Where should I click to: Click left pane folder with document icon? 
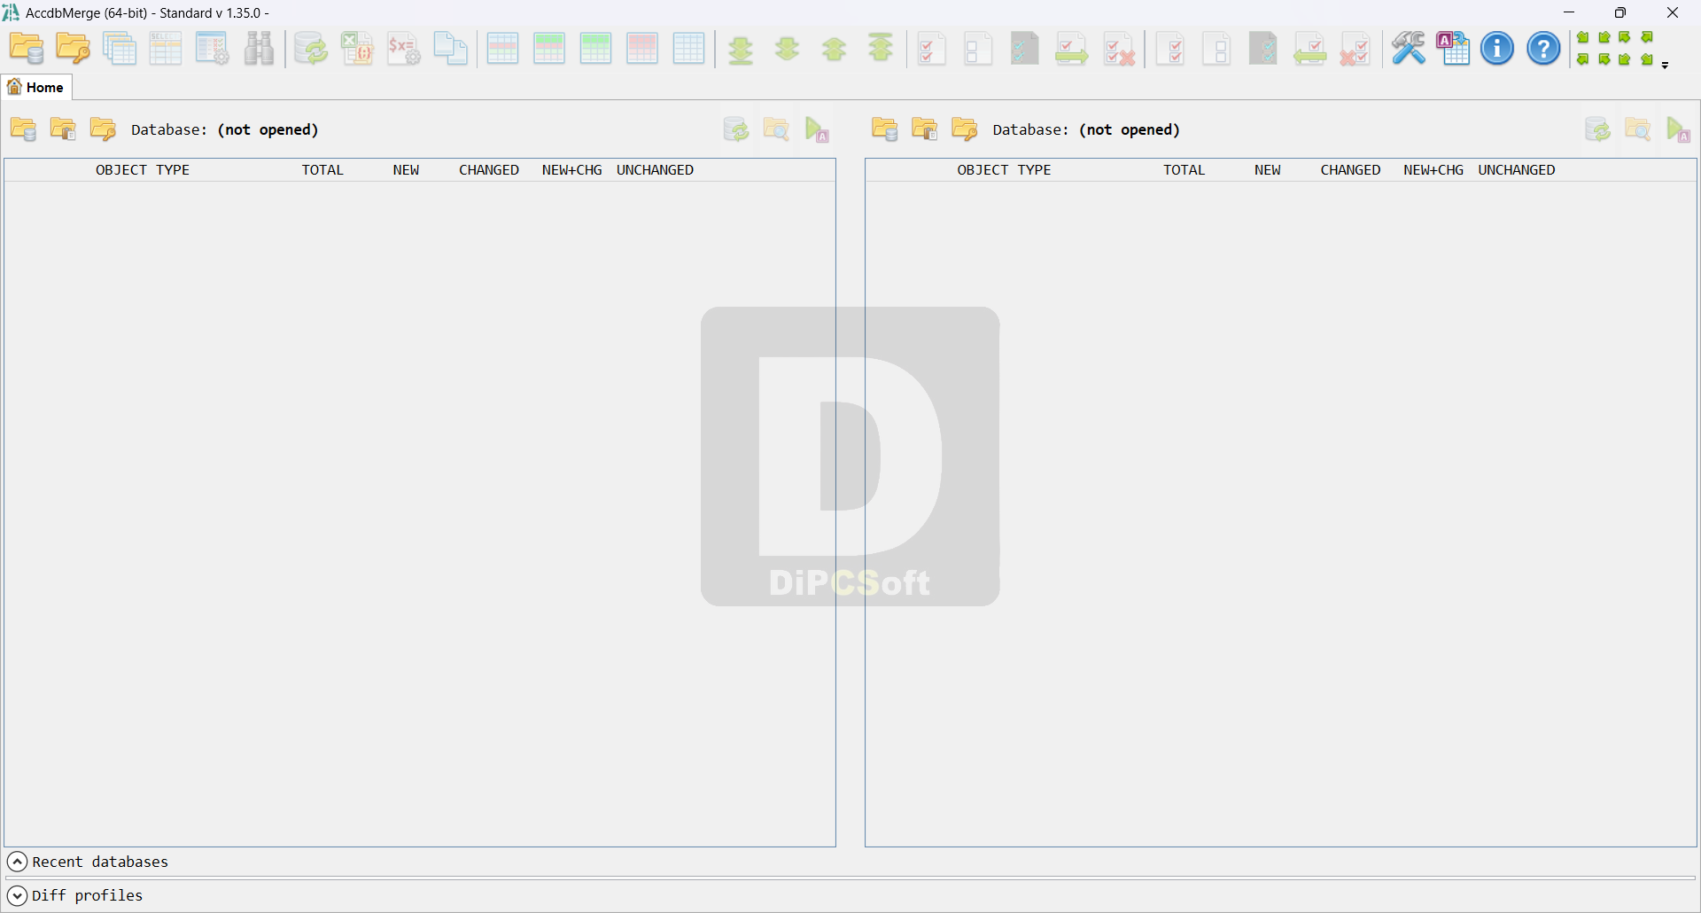[x=63, y=129]
